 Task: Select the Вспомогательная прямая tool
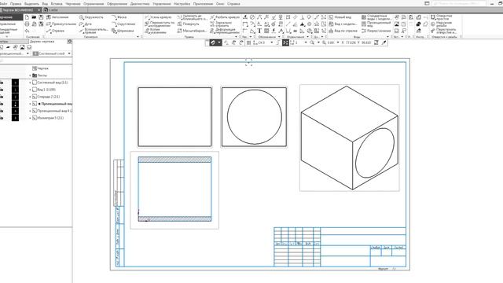coord(94,31)
